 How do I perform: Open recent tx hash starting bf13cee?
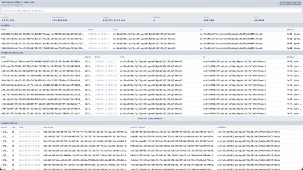click(41, 66)
